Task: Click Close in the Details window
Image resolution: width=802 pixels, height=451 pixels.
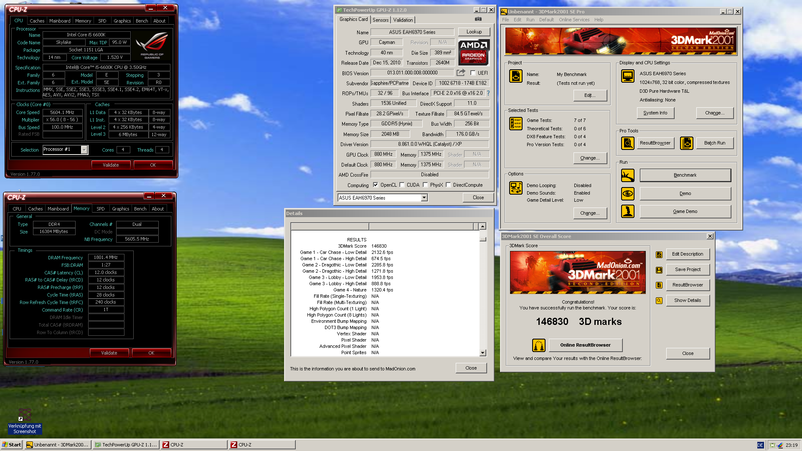Action: tap(471, 368)
